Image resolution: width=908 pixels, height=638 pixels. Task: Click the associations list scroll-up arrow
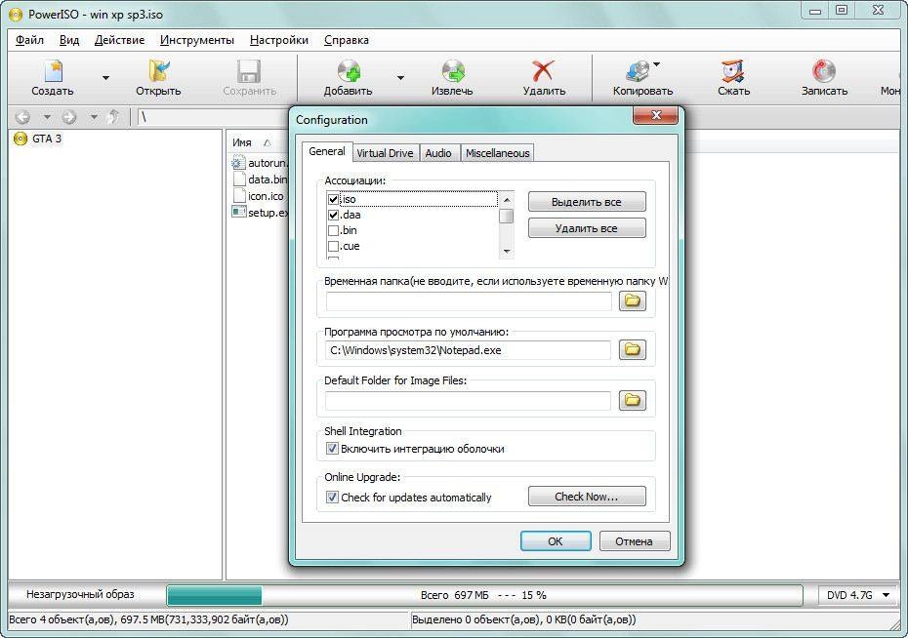[507, 200]
